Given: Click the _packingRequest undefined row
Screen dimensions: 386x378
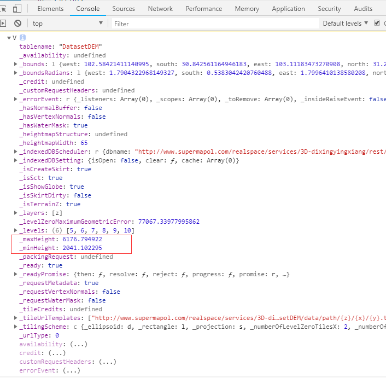Looking at the screenshot, I should click(66, 257).
